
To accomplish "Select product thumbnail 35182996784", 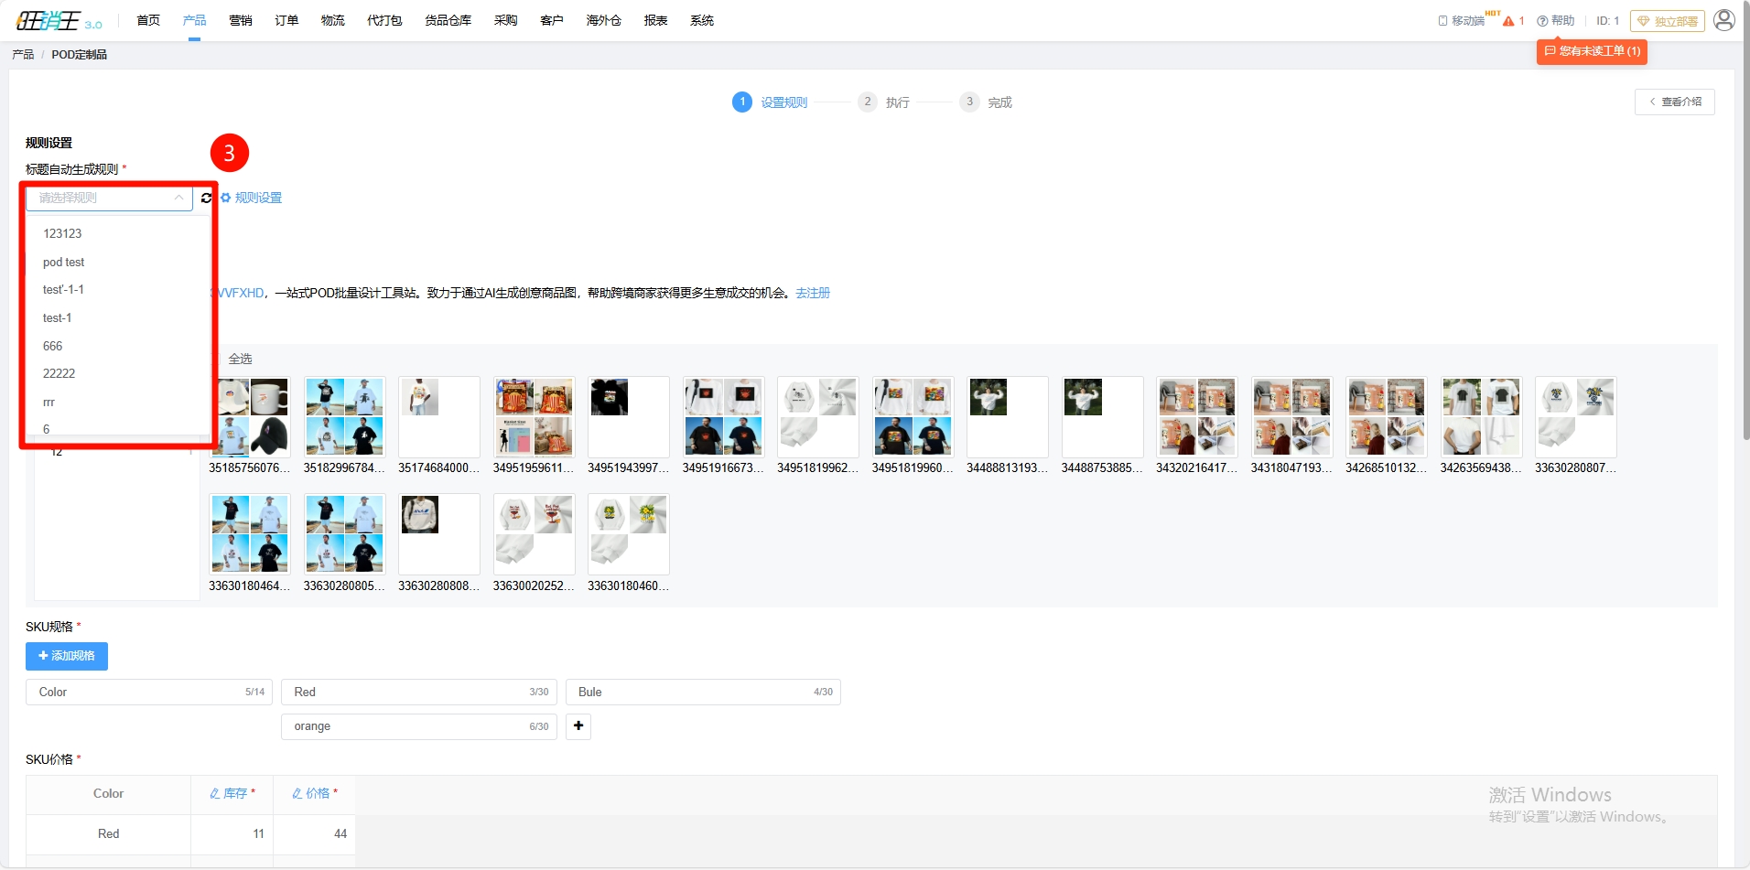I will point(344,417).
